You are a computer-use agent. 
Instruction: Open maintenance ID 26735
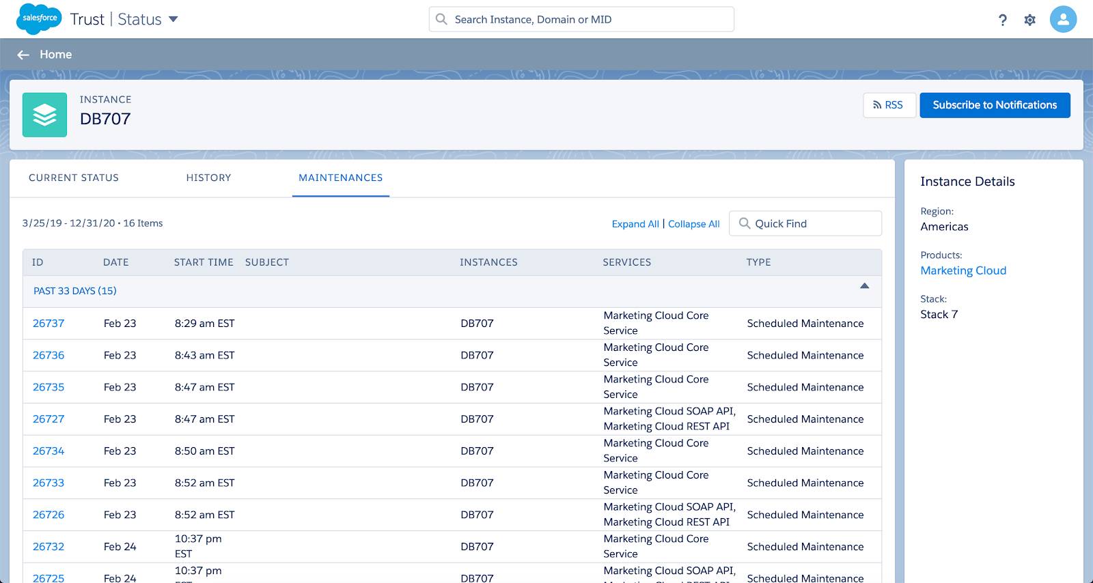tap(49, 387)
